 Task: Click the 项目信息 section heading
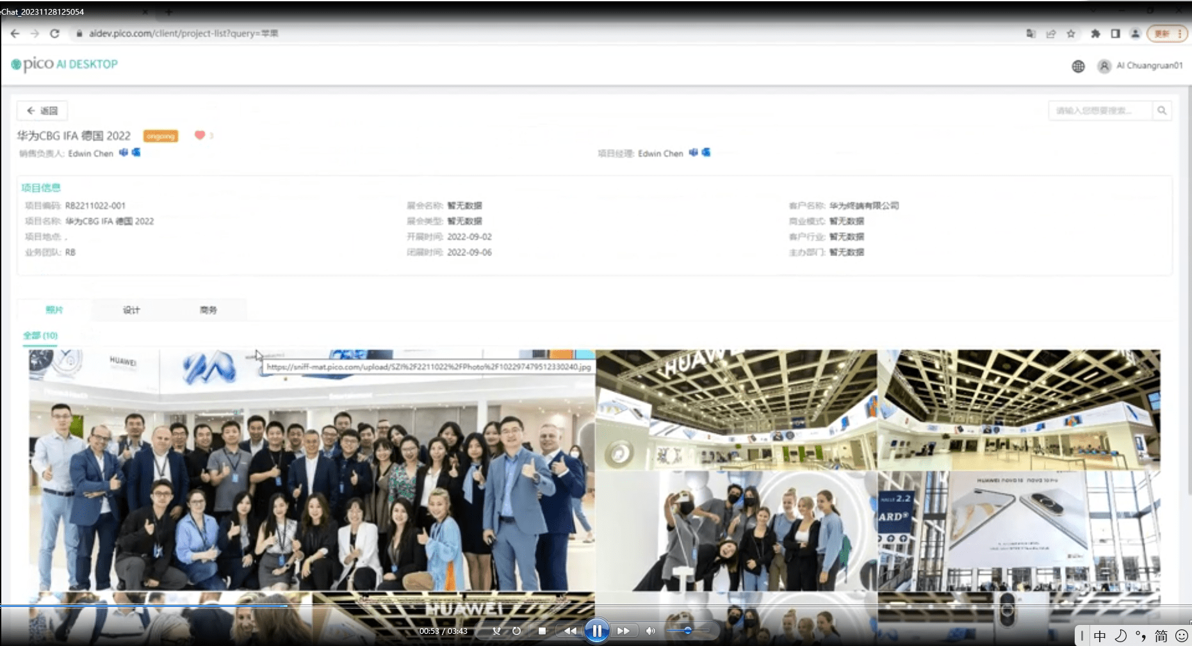[41, 188]
